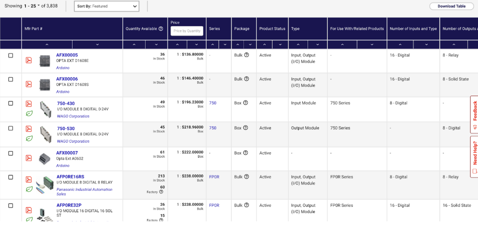Open the PDF datasheet icon for 750-430
The image size is (478, 229).
tap(29, 104)
